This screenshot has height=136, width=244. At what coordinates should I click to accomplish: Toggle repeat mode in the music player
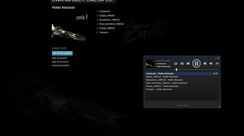176,64
